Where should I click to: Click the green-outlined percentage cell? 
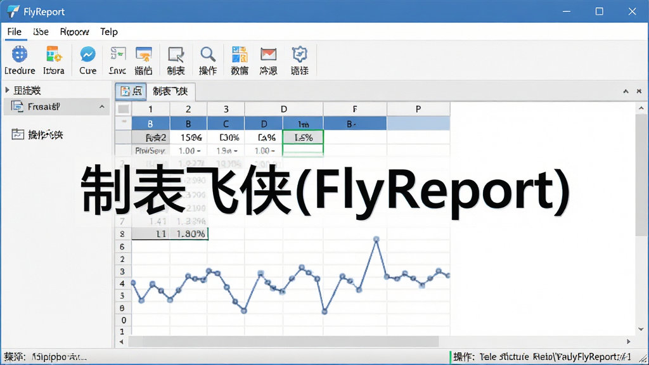[x=303, y=138]
